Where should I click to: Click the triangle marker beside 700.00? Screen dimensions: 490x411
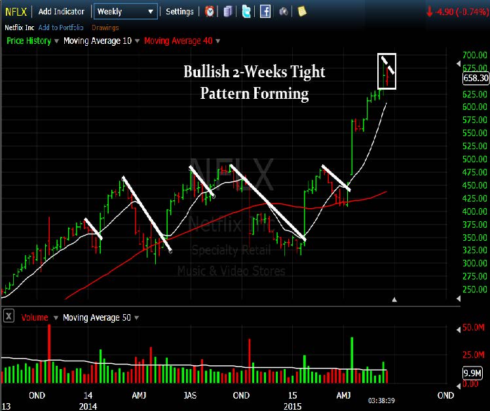pos(459,64)
